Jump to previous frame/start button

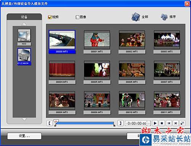pos(169,123)
